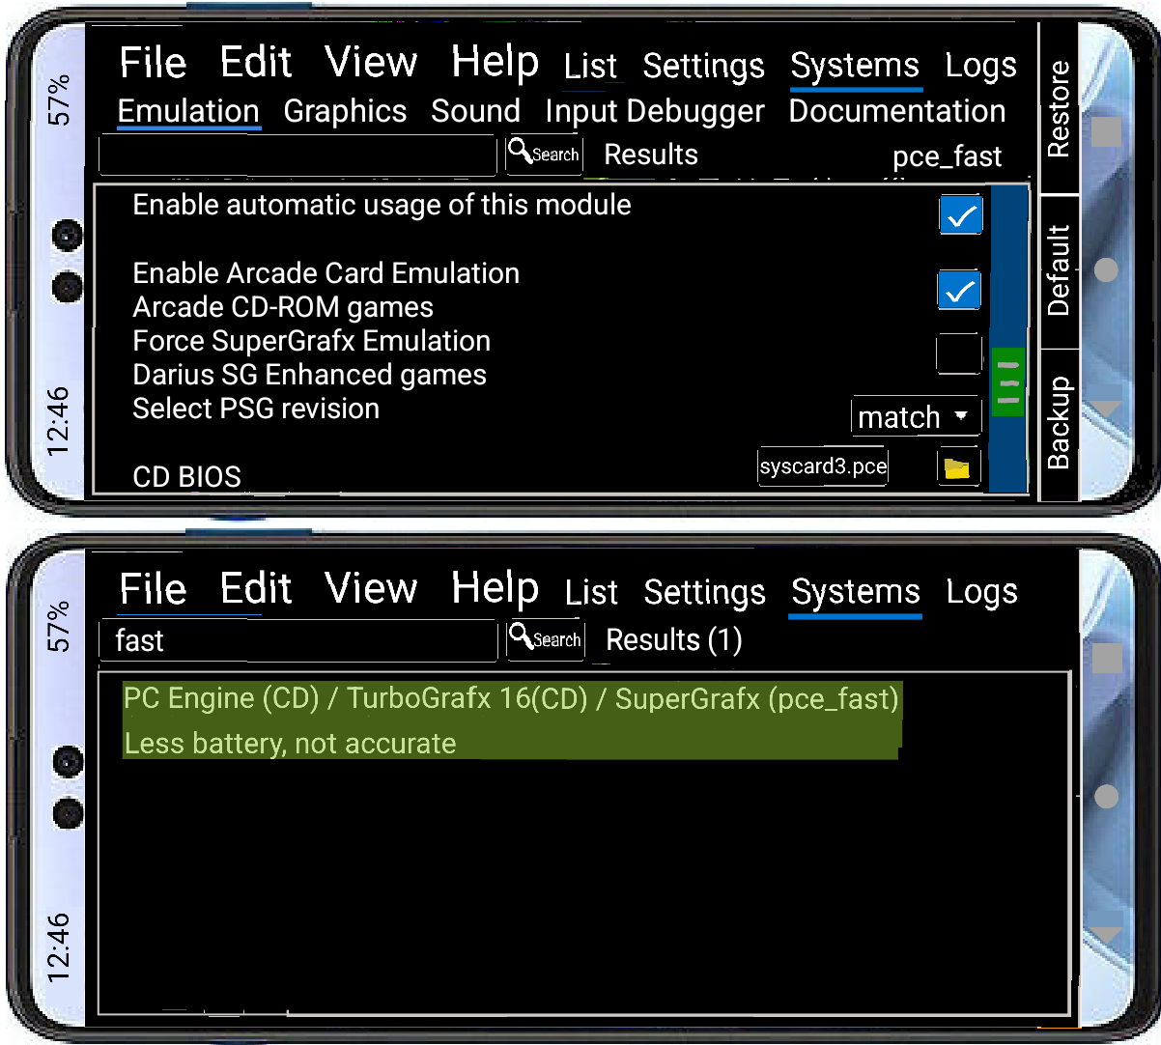Select the Emulation sub-tab
Viewport: 1161px width, 1045px height.
188,111
